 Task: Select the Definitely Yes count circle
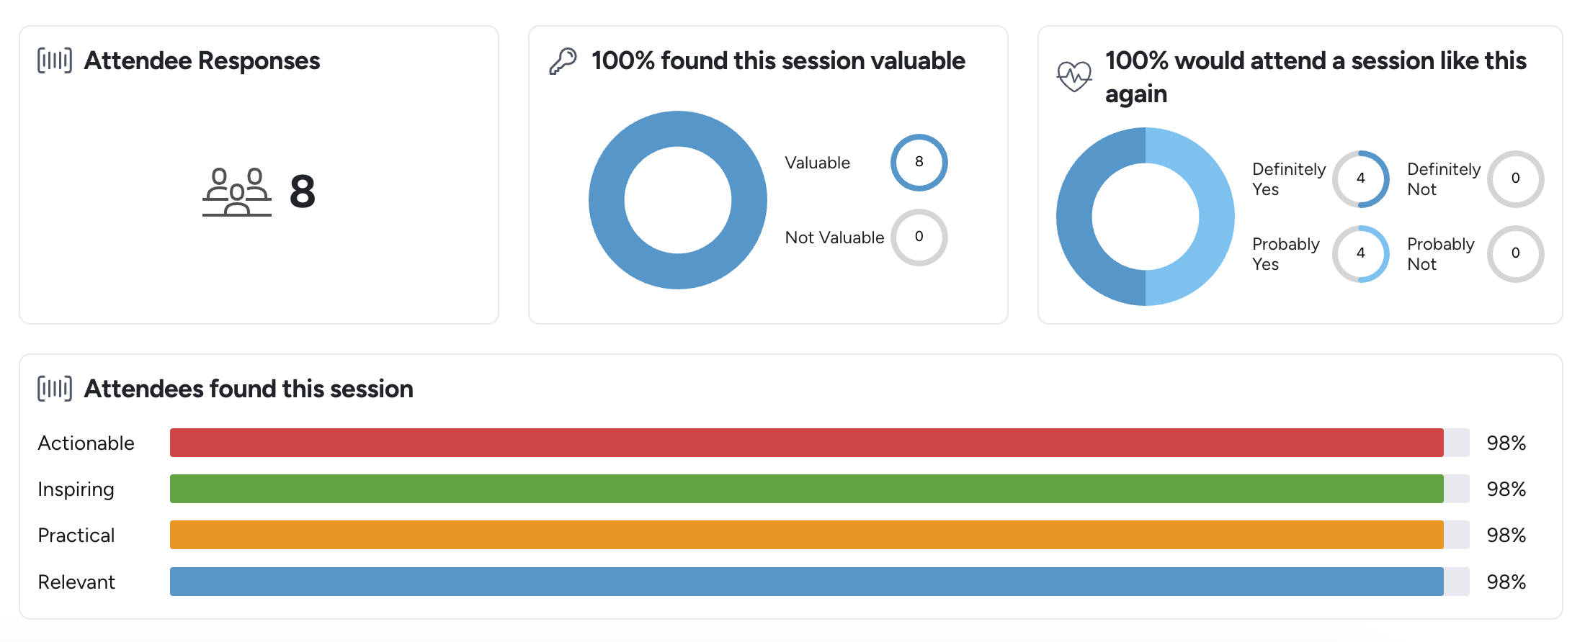pos(1360,179)
